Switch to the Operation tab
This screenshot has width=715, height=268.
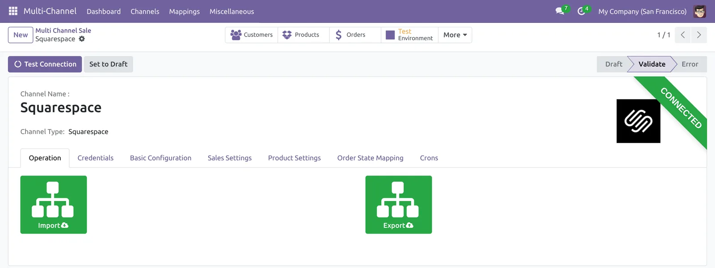tap(45, 158)
